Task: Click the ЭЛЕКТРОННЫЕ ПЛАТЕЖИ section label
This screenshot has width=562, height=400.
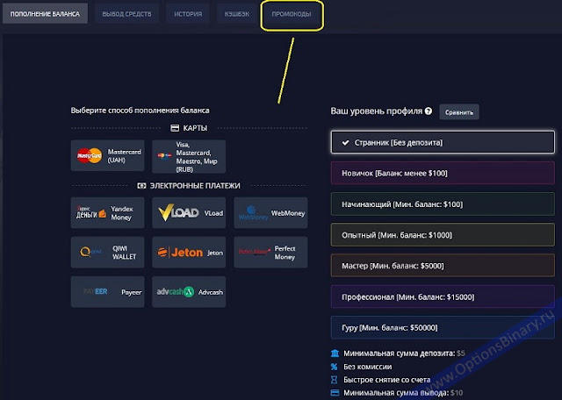Action: 195,185
